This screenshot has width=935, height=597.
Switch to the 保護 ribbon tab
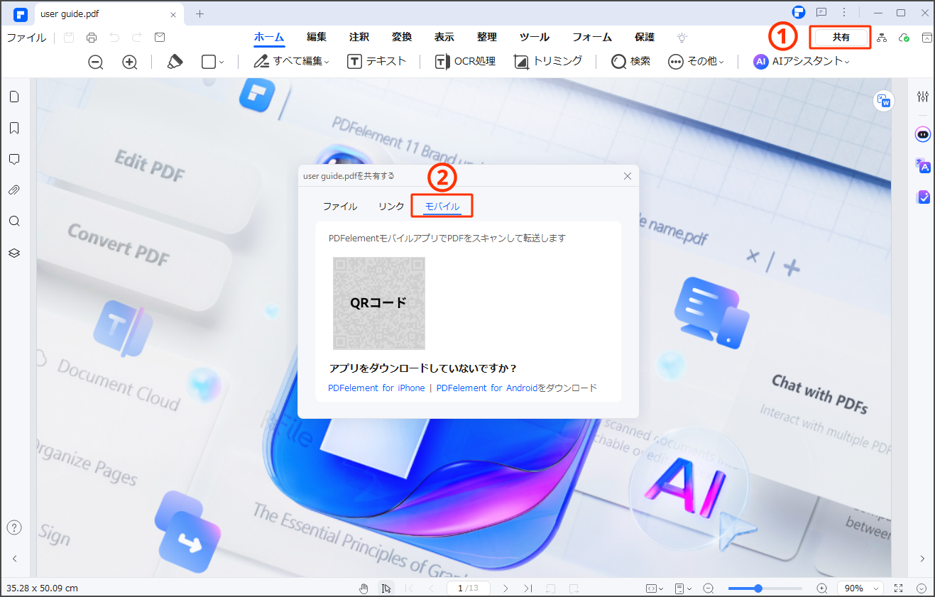click(645, 38)
